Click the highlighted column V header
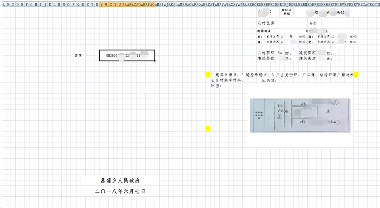The image size is (380, 208). pyautogui.click(x=102, y=5)
